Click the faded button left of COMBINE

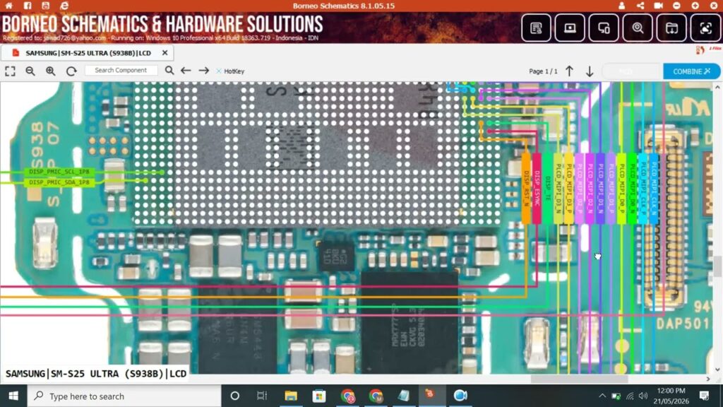point(631,71)
